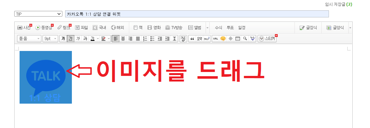The height and width of the screenshot is (128, 370).
Task: Align text to the left
Action: 116,39
